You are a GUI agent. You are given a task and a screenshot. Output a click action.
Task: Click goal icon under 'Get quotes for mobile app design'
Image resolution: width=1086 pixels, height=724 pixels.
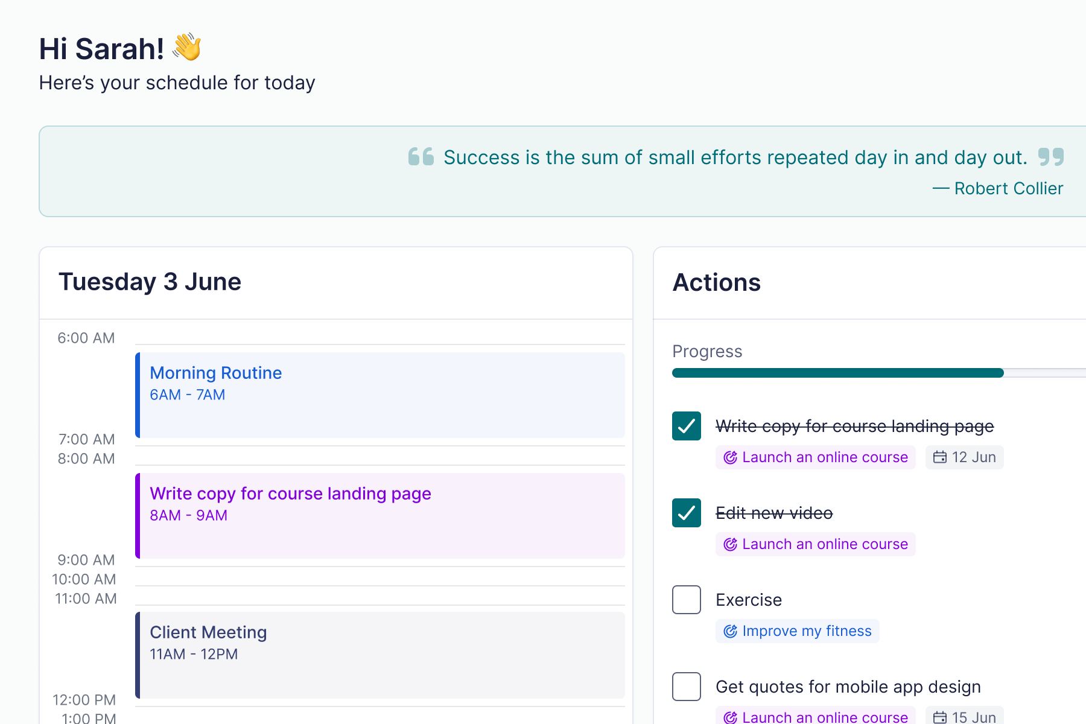click(x=731, y=717)
